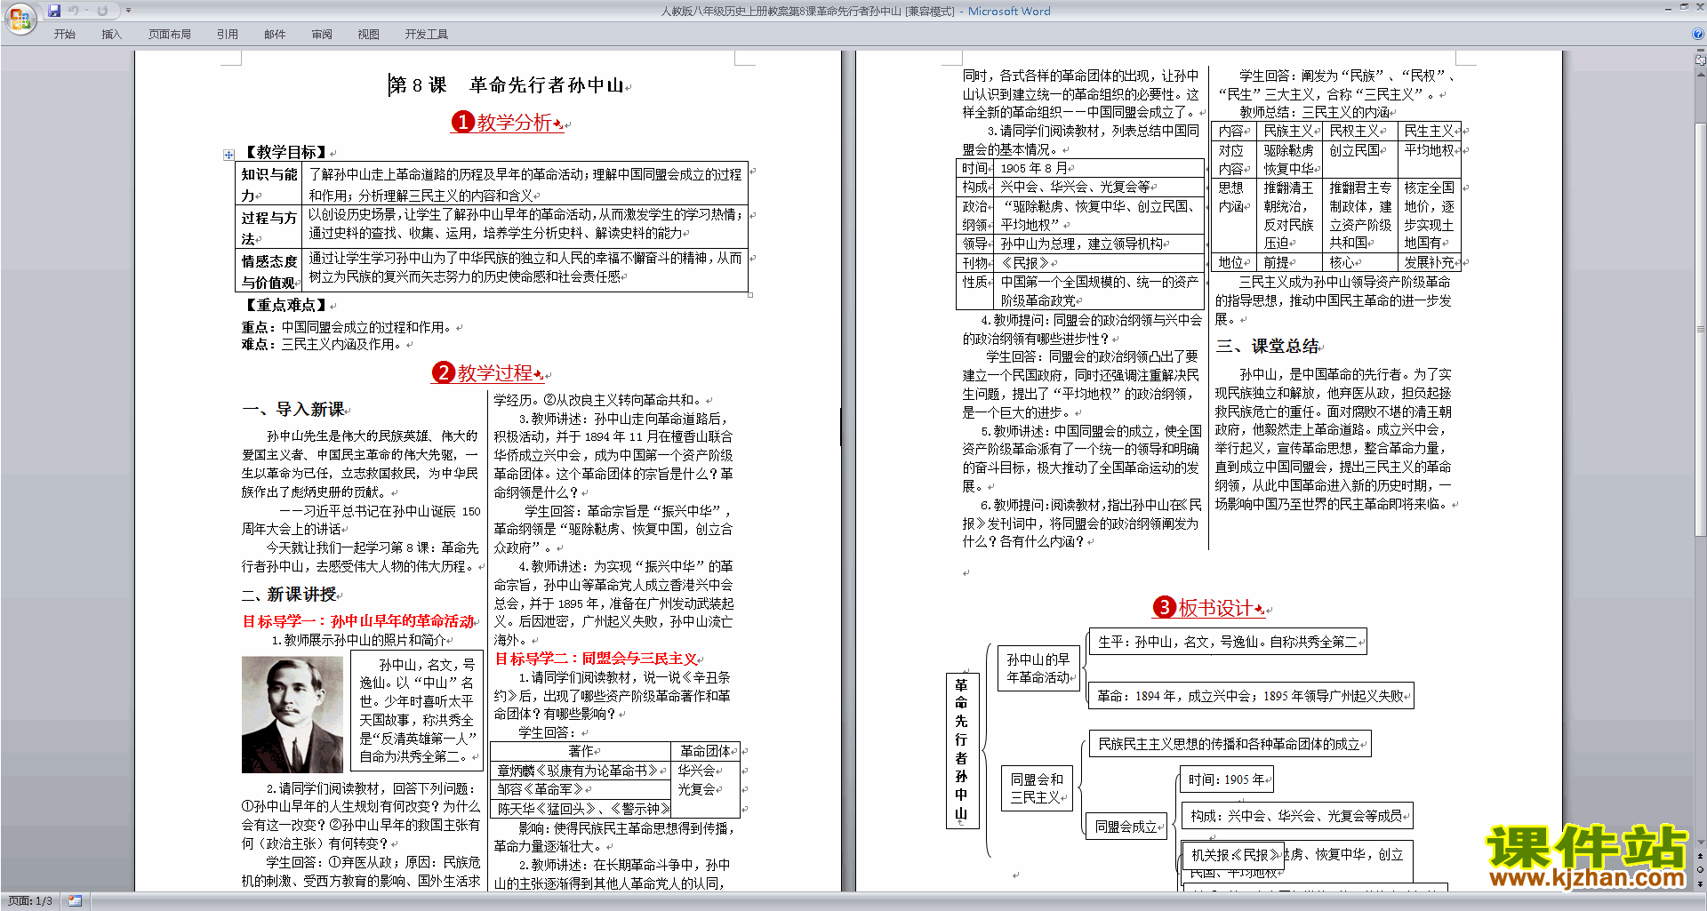Click red text 目标导学一：孙中山早年的革命活动

[x=358, y=621]
